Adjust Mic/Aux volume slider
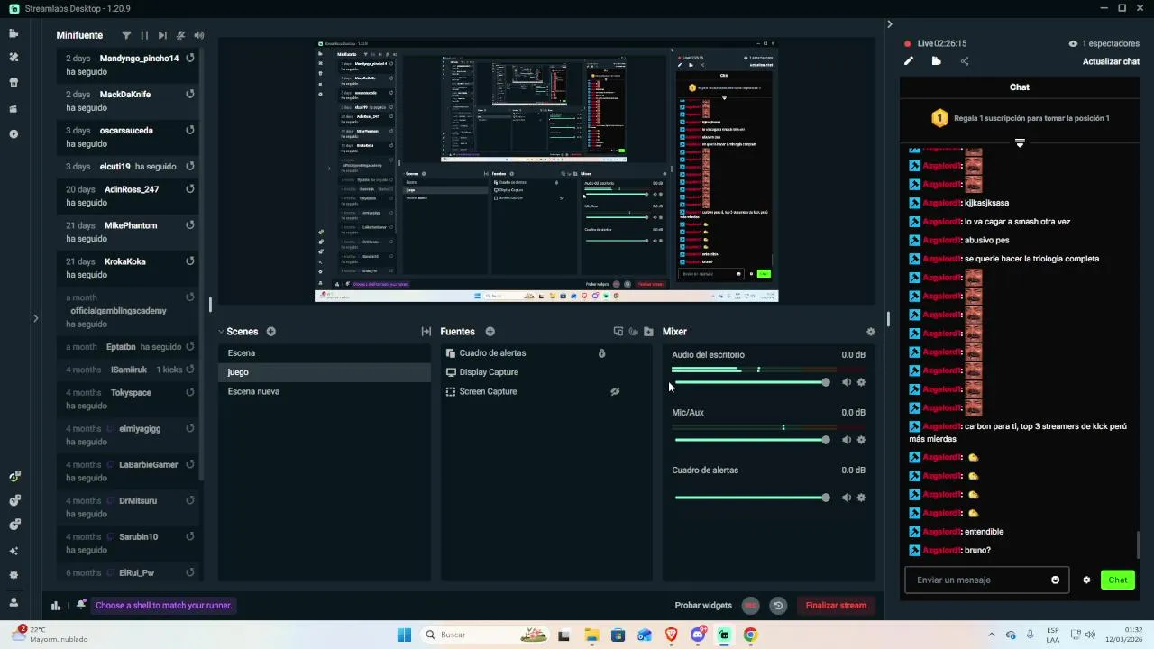Screen dimensions: 1154x649 751,440
